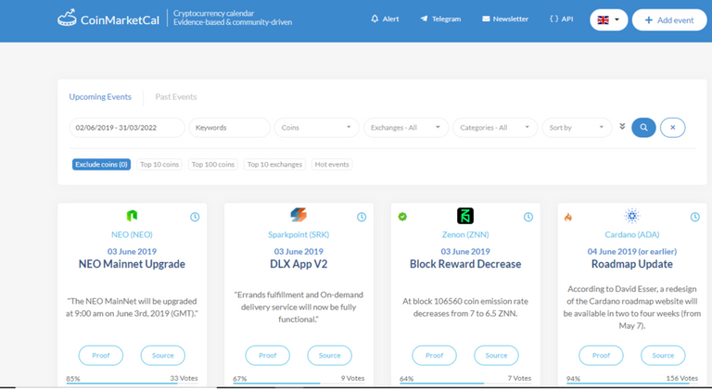
Task: Open the CoinMarketCal home logo
Action: 108,19
